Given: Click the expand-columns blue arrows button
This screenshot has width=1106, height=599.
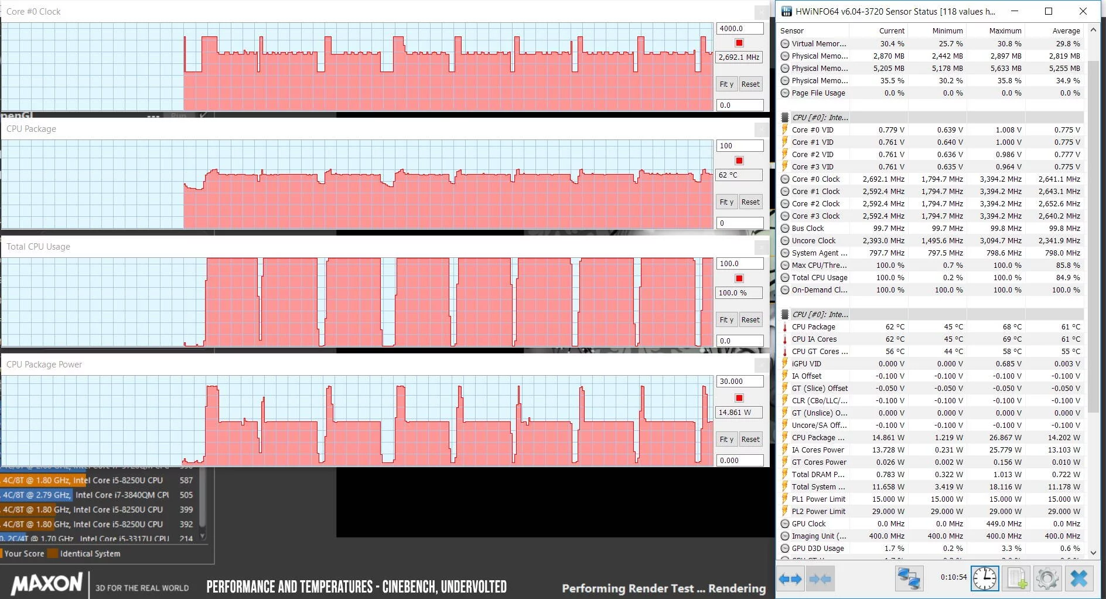Looking at the screenshot, I should click(x=790, y=579).
